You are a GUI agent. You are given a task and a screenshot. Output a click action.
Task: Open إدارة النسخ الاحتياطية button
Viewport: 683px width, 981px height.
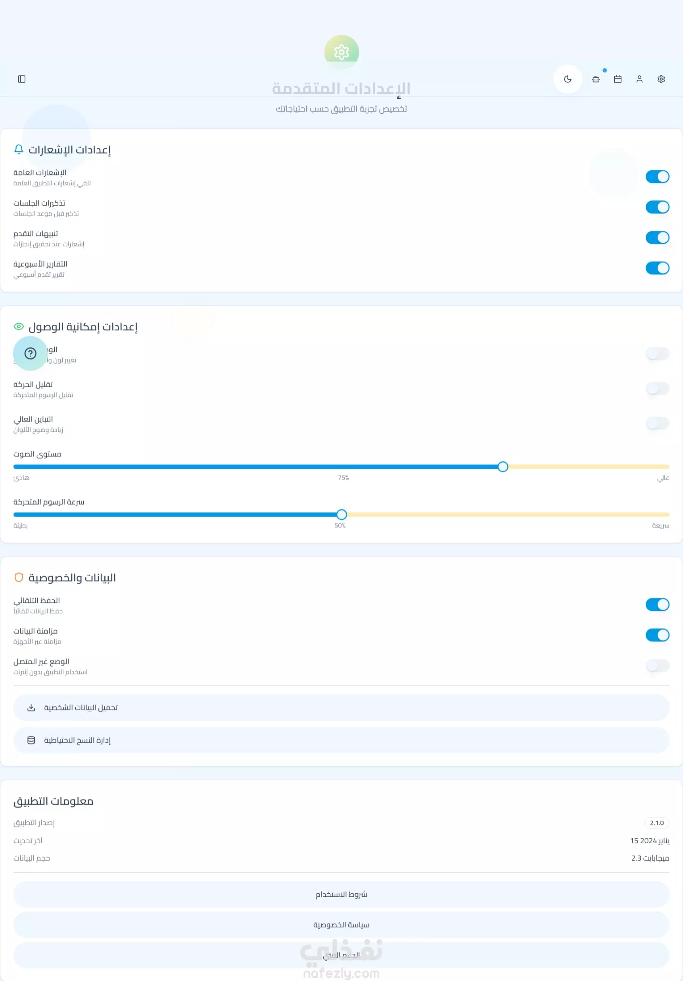341,740
